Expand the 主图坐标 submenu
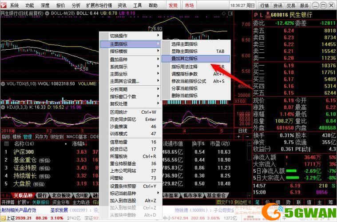 [131, 74]
